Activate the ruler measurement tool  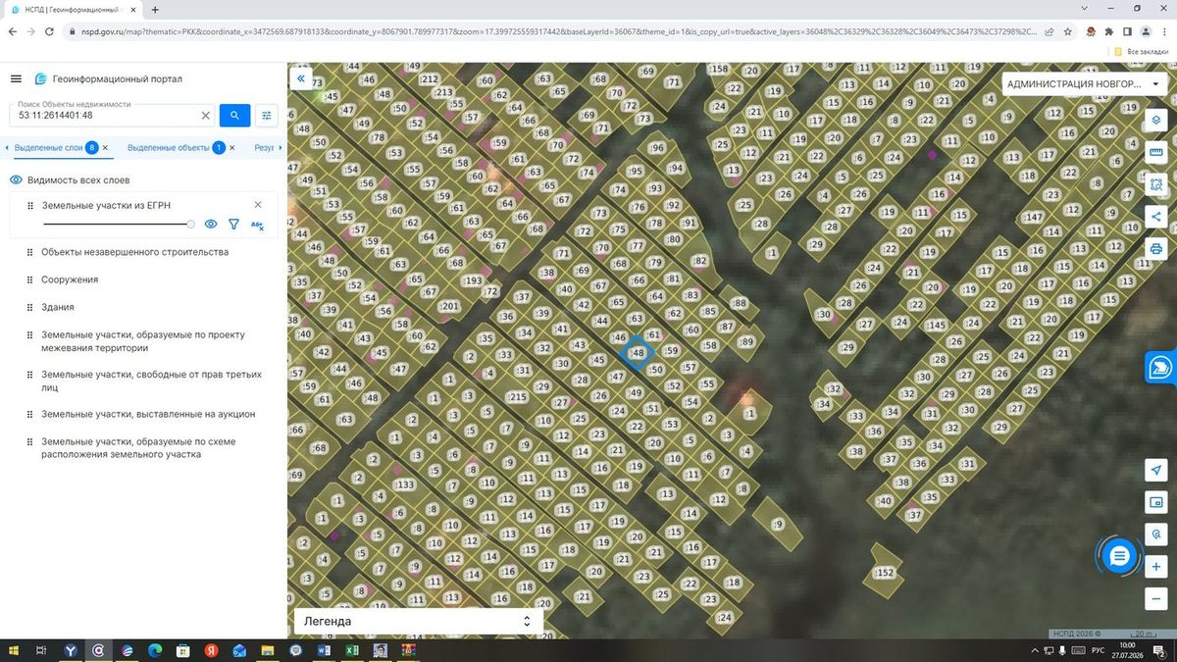pyautogui.click(x=1156, y=152)
